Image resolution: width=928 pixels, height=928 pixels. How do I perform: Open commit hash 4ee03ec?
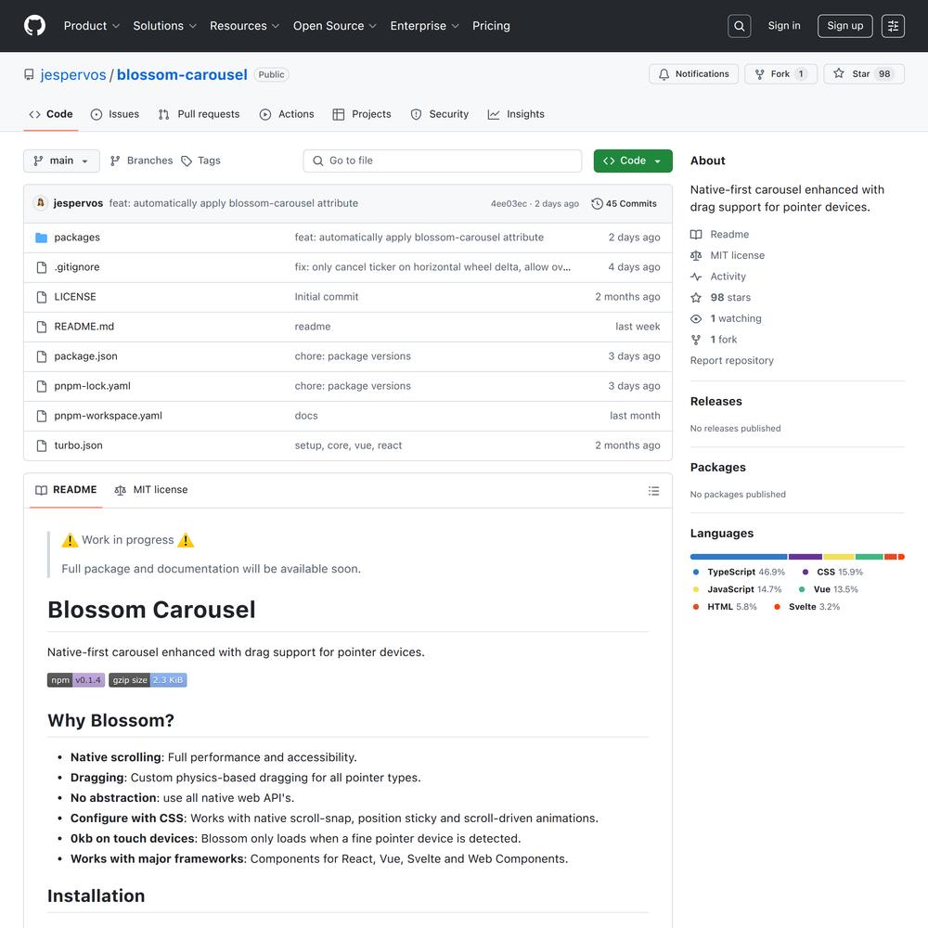[x=509, y=203]
